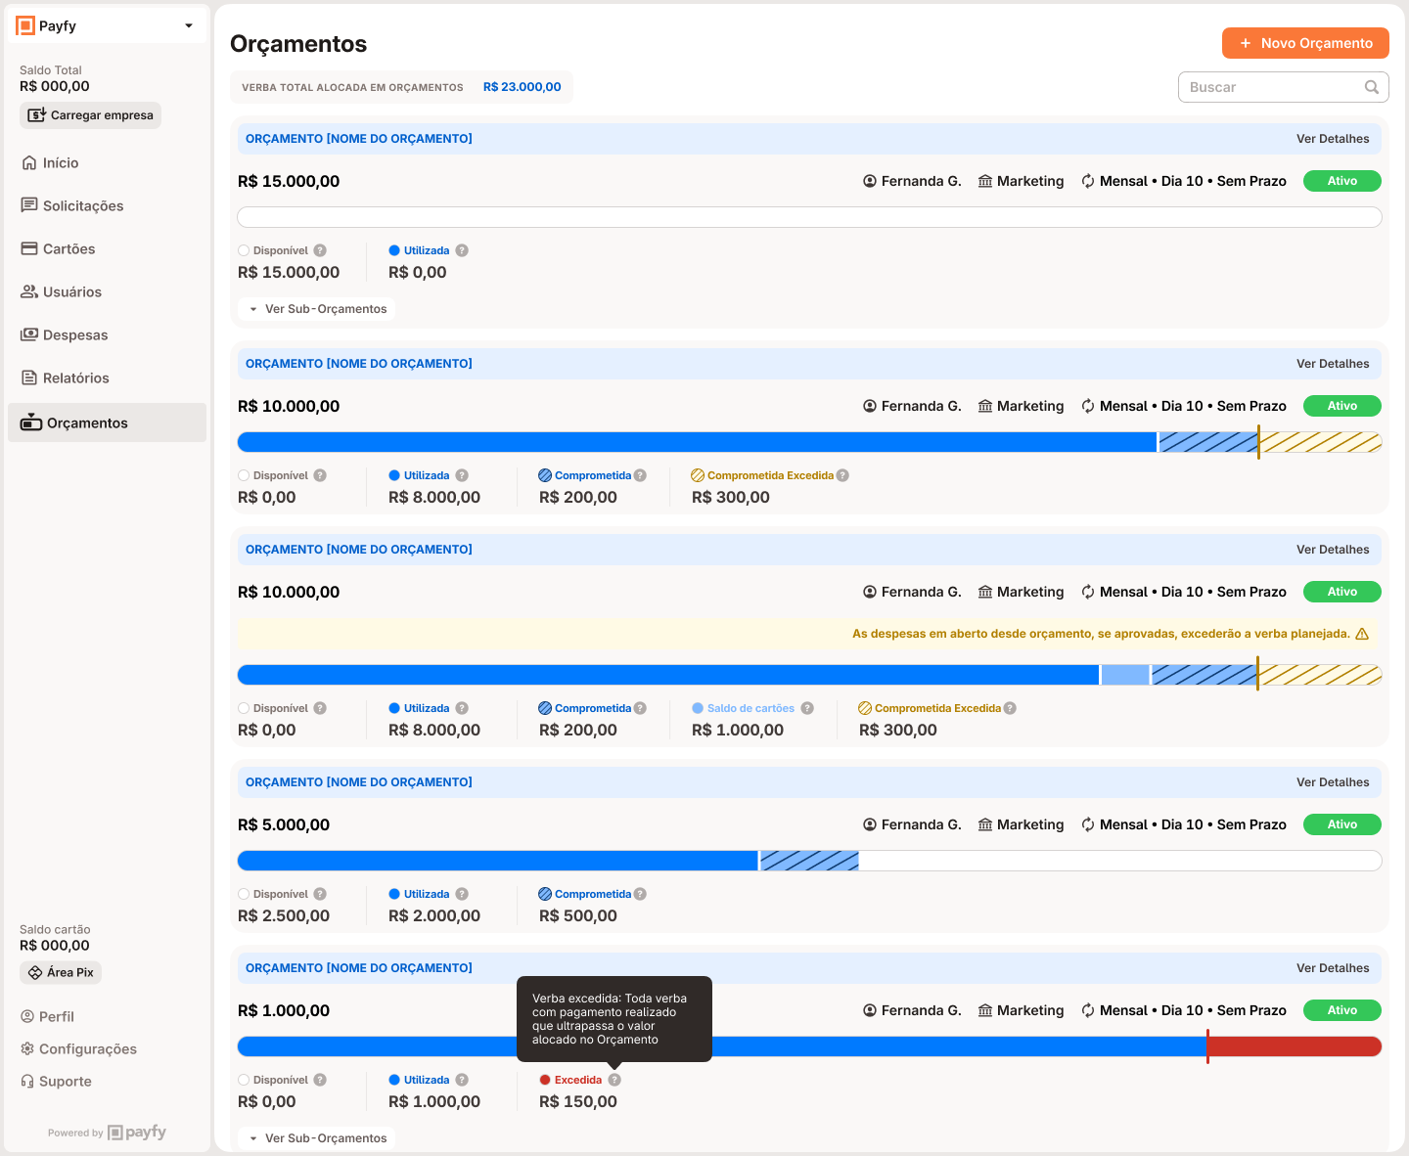Click Área Pix button
Viewport: 1409px width, 1156px height.
pyautogui.click(x=61, y=973)
